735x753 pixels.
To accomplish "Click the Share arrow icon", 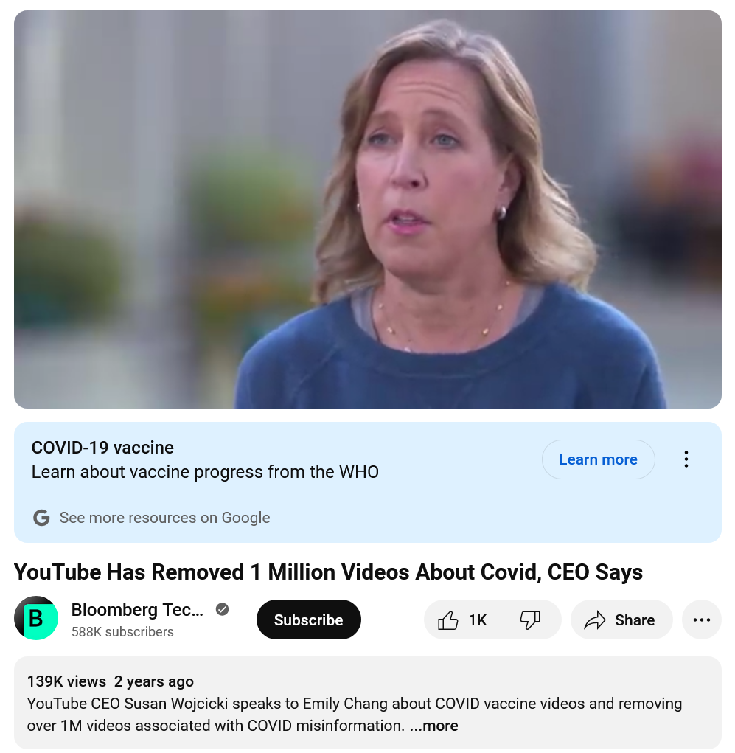I will pyautogui.click(x=595, y=620).
